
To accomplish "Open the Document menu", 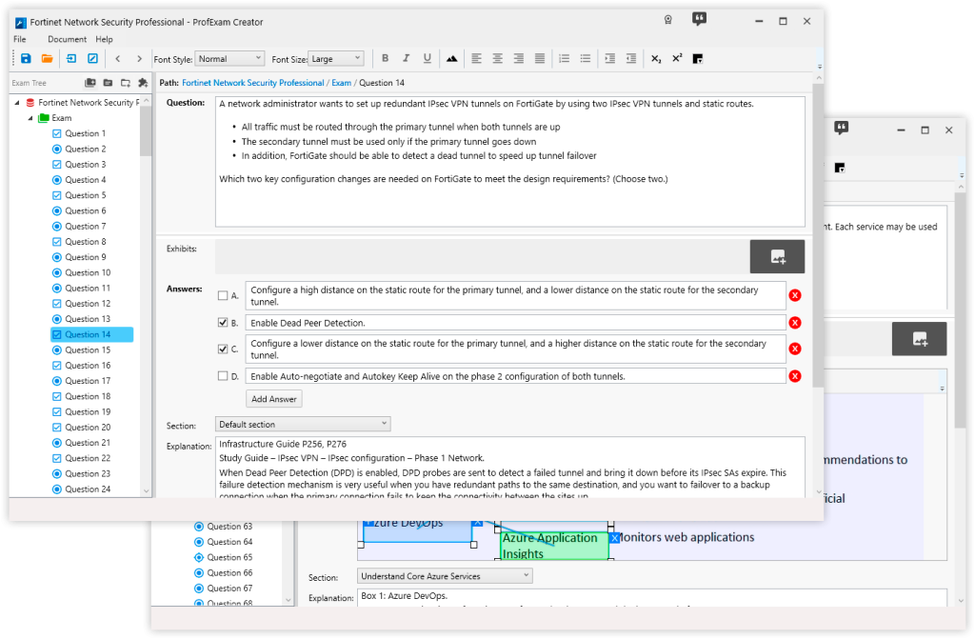I will pos(68,39).
